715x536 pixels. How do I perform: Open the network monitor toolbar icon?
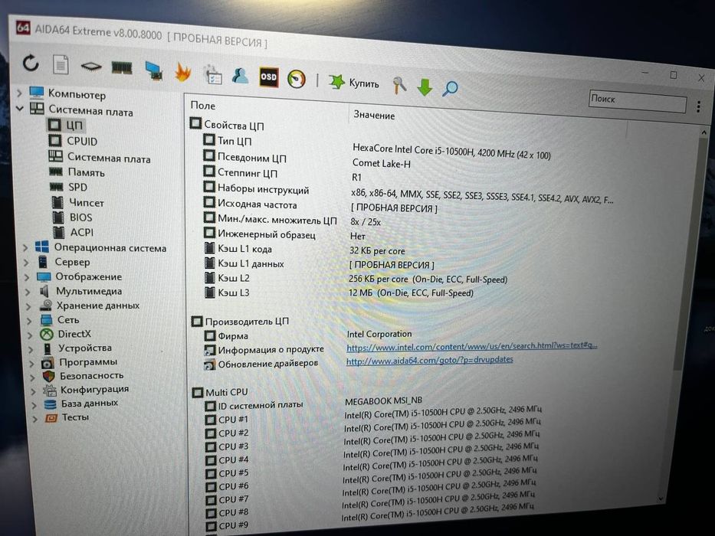[154, 70]
